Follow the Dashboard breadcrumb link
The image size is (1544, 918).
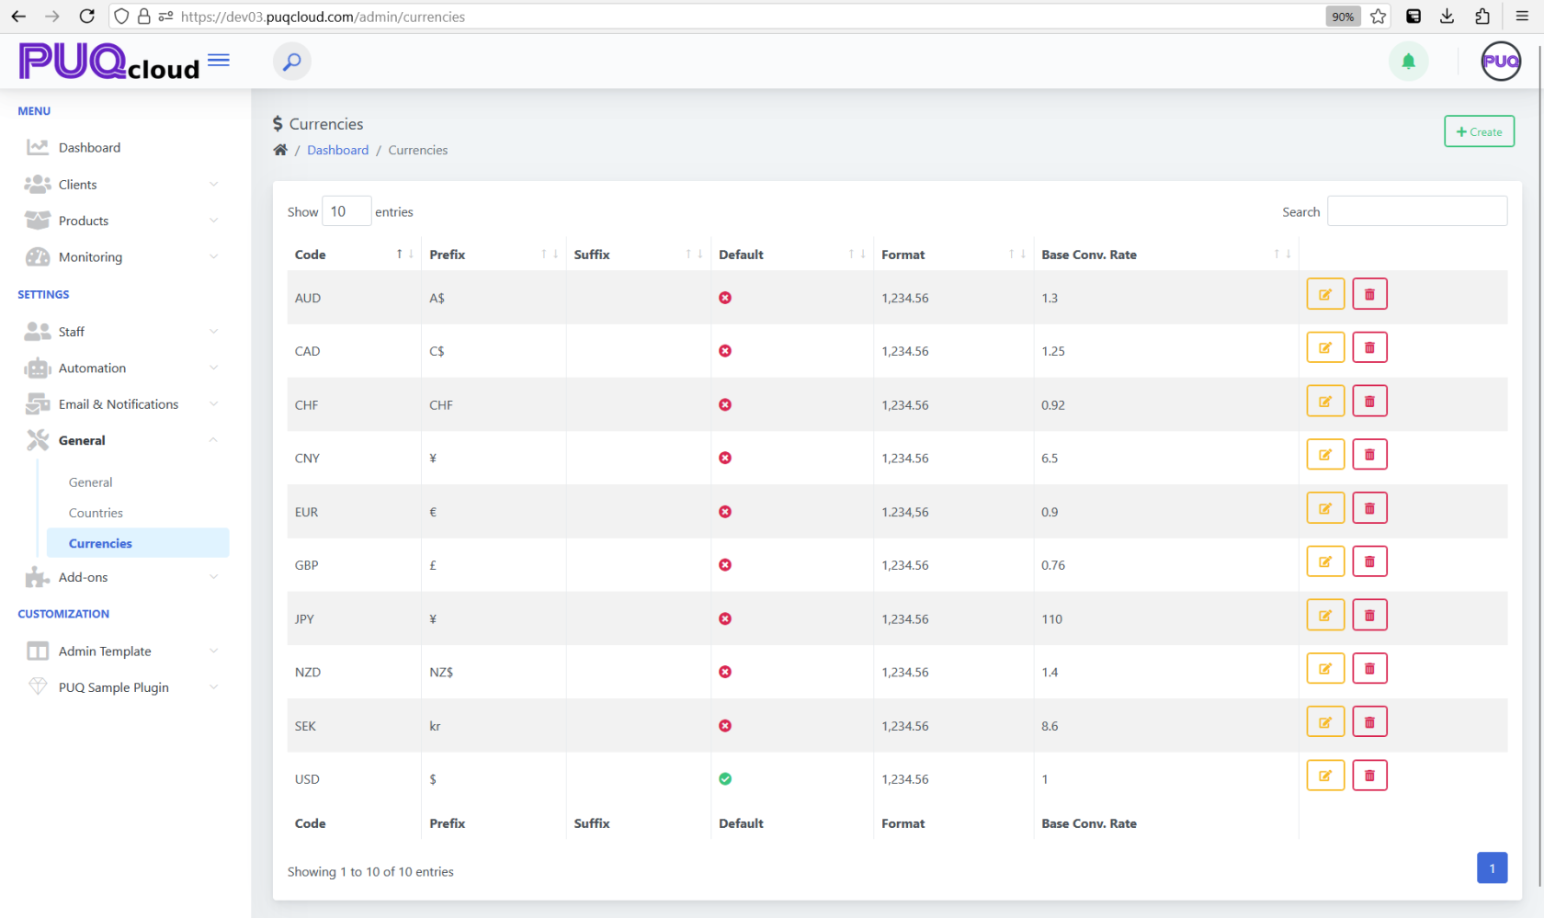coord(337,150)
